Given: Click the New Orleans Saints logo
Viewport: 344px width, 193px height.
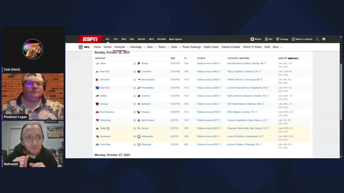Looking at the screenshot, I should point(139,120).
